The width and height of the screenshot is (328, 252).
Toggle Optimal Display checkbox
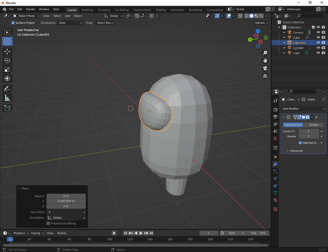point(300,143)
